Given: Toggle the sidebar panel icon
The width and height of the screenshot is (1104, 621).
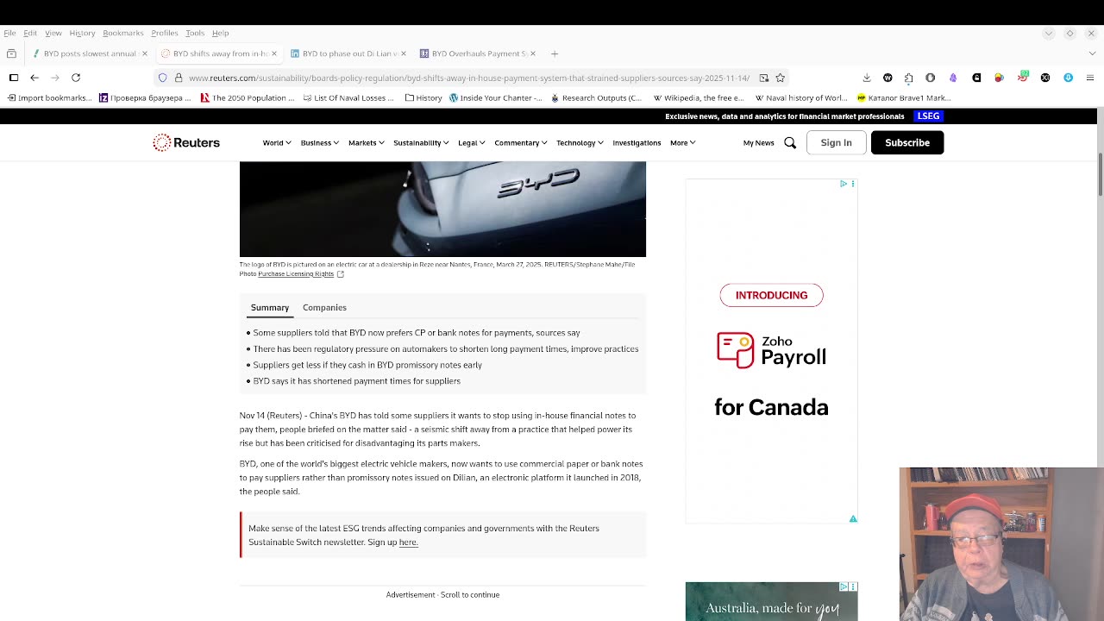Looking at the screenshot, I should [14, 78].
